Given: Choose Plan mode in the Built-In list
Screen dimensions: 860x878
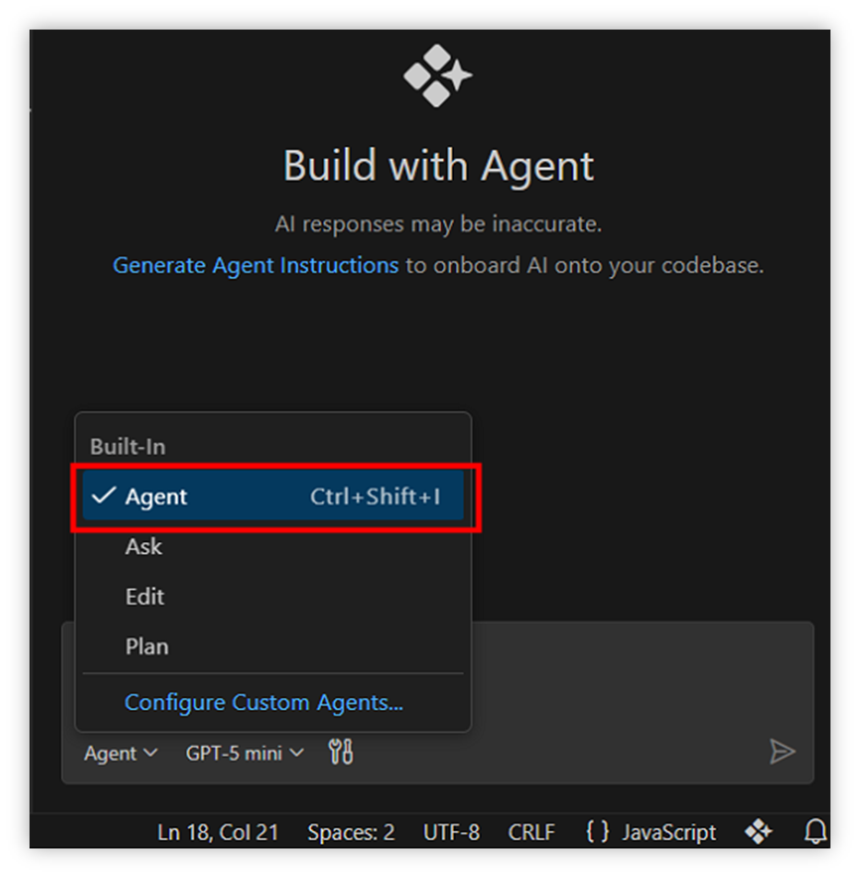Looking at the screenshot, I should coord(147,646).
